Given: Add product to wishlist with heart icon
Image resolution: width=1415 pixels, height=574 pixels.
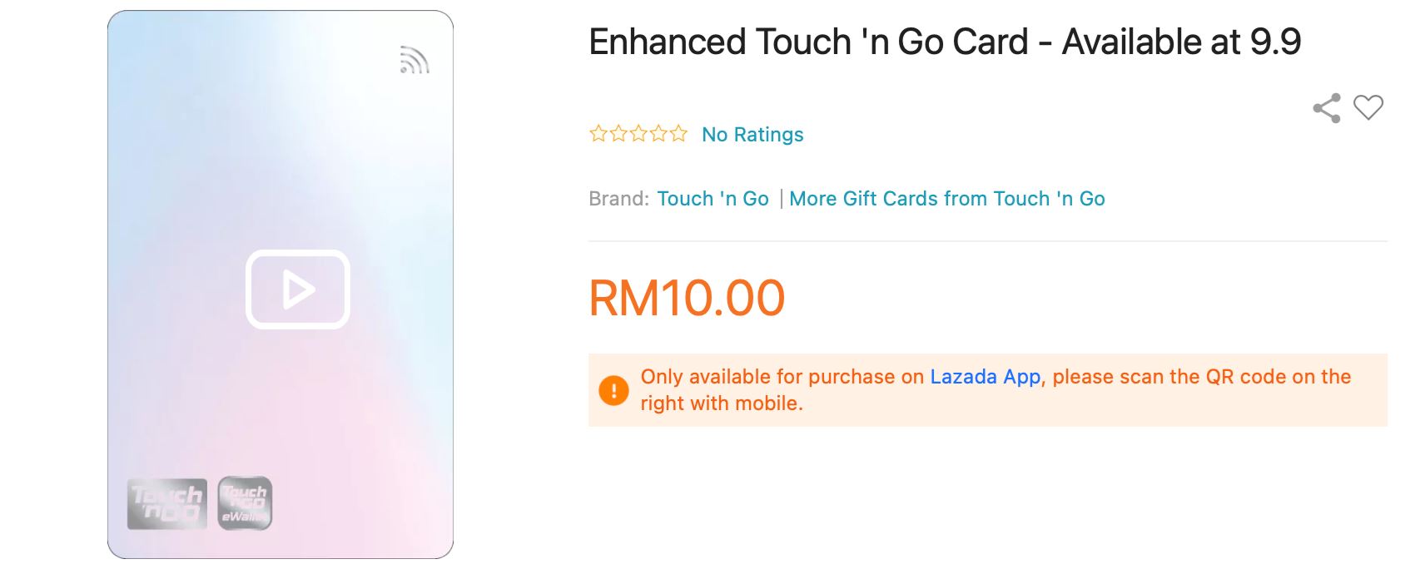Looking at the screenshot, I should [1368, 107].
